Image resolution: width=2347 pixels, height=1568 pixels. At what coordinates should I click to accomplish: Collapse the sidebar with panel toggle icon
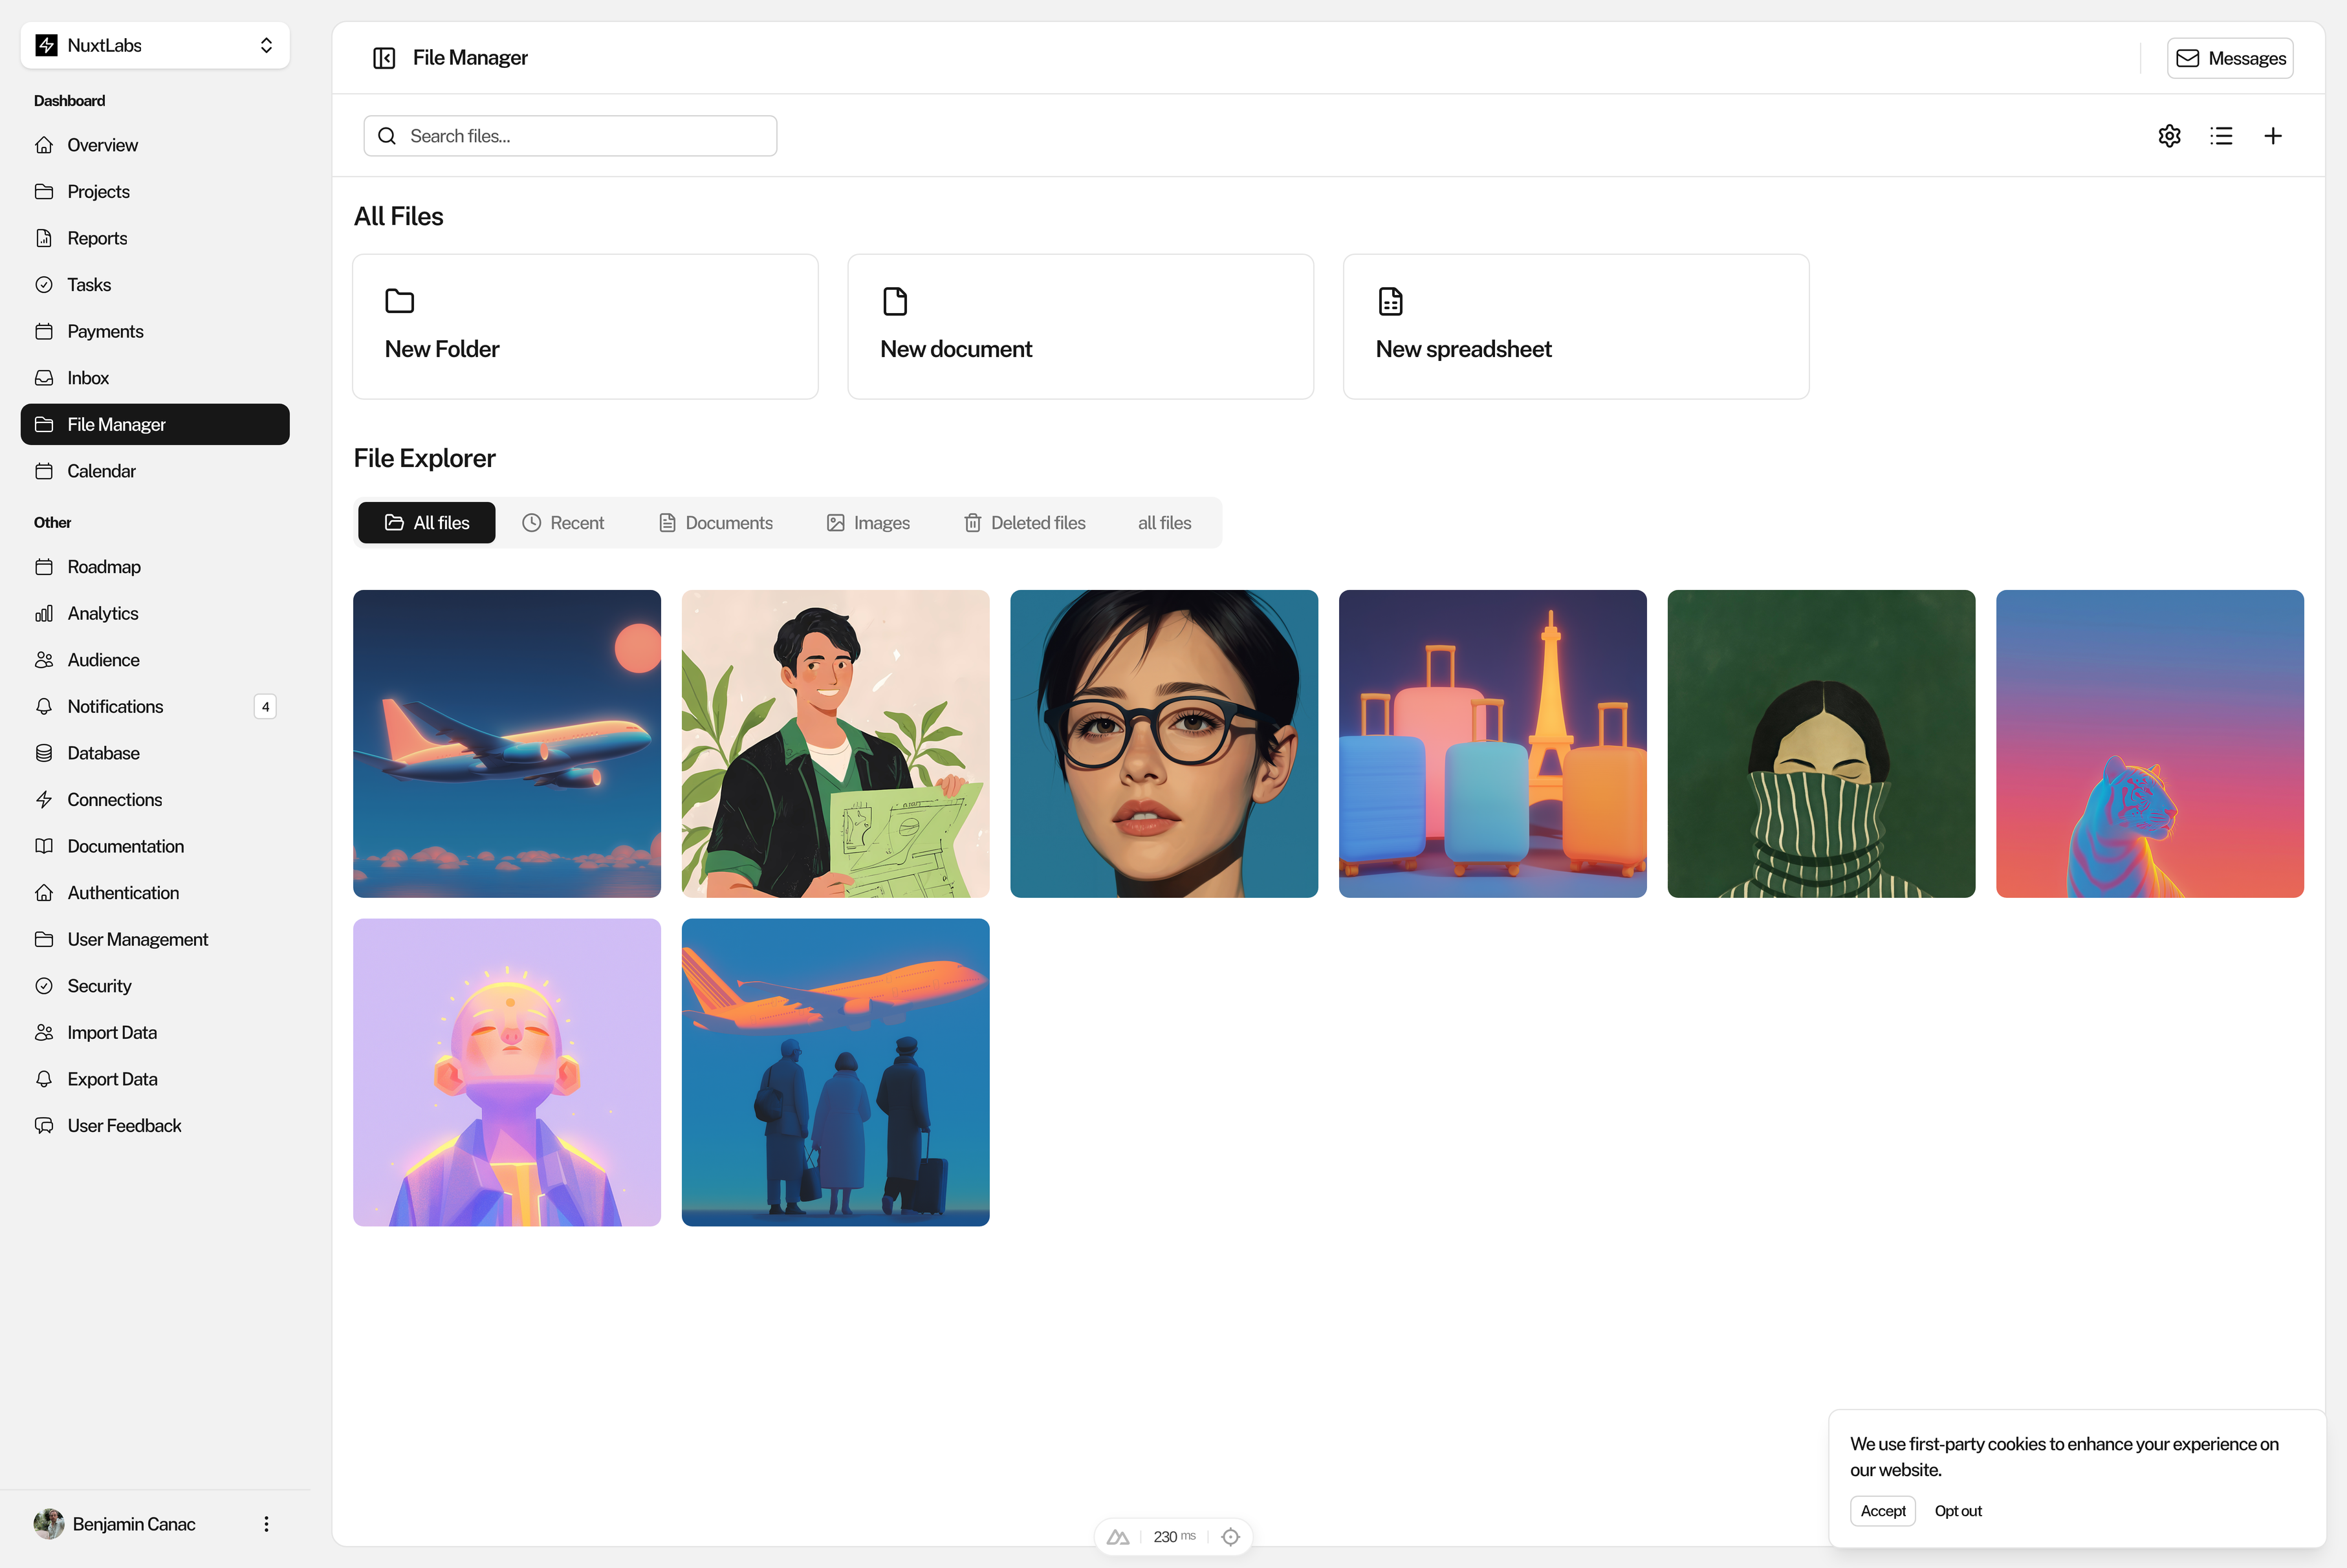pos(384,58)
